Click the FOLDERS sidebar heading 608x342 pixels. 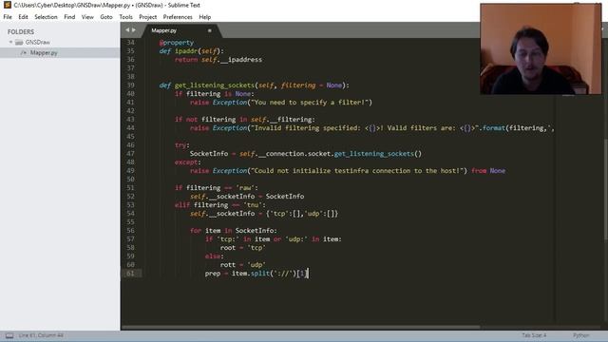[21, 31]
